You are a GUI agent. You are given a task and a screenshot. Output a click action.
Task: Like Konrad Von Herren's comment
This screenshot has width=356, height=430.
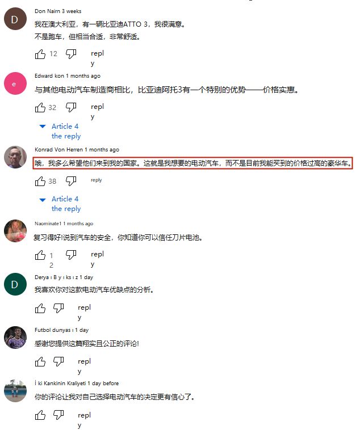point(40,182)
